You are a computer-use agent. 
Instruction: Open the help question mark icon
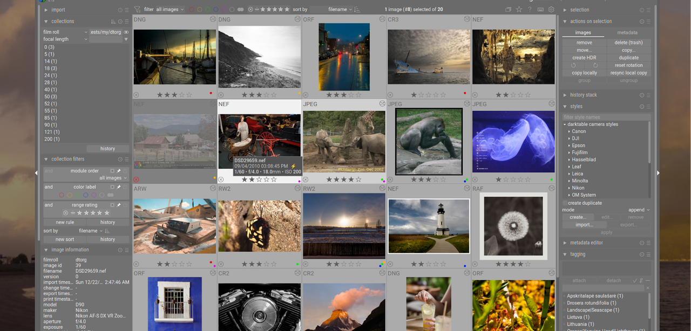pos(530,9)
